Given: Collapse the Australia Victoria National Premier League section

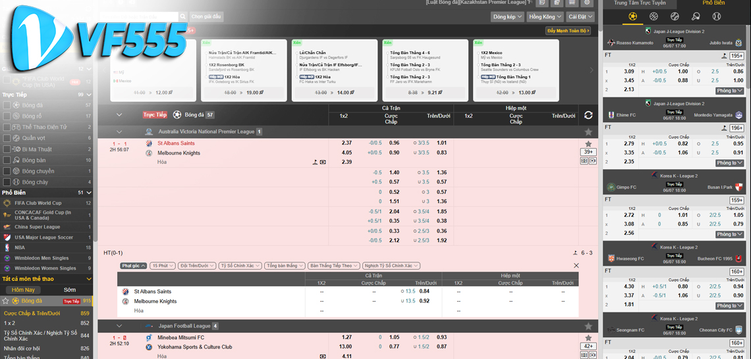Looking at the screenshot, I should [x=119, y=132].
